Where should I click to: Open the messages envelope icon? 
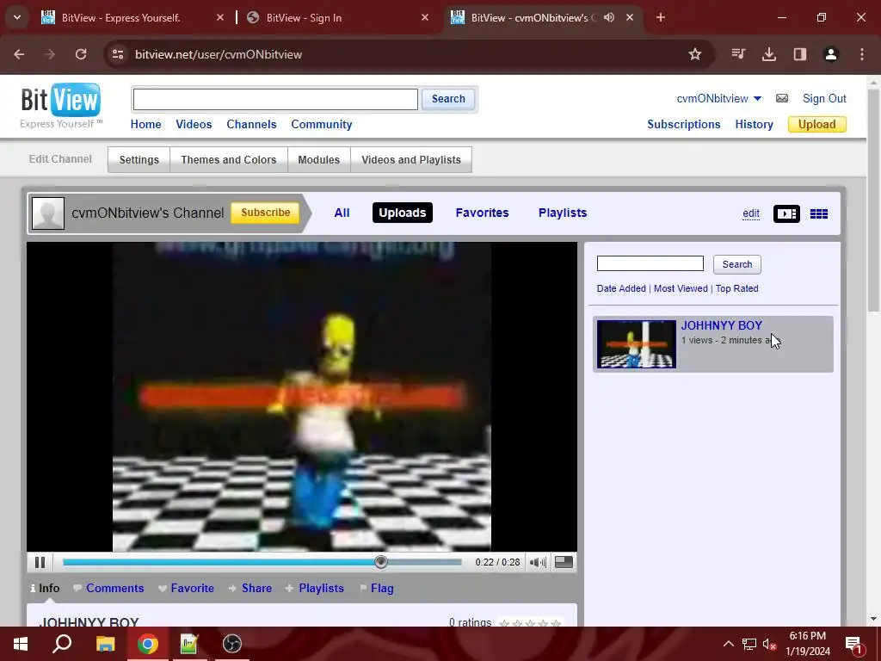point(781,98)
